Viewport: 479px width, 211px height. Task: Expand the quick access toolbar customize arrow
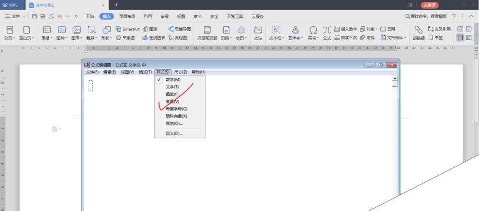[x=76, y=16]
